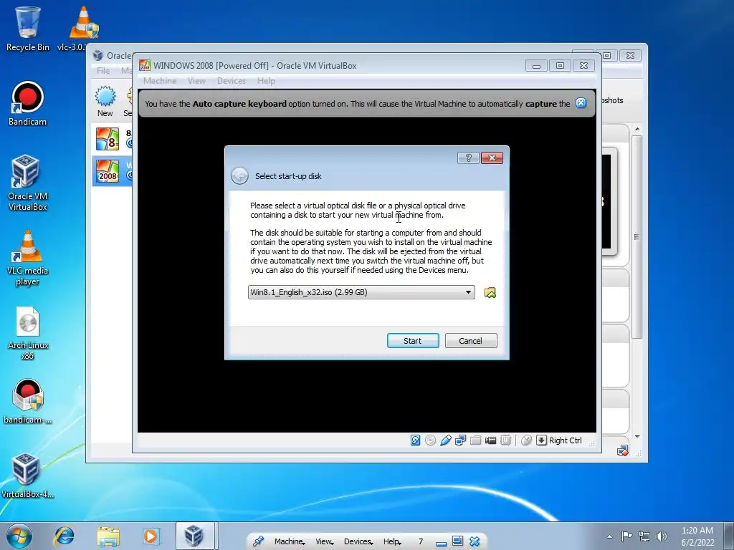This screenshot has height=550, width=734.
Task: Click the optical disk status bar icon
Action: click(x=430, y=440)
